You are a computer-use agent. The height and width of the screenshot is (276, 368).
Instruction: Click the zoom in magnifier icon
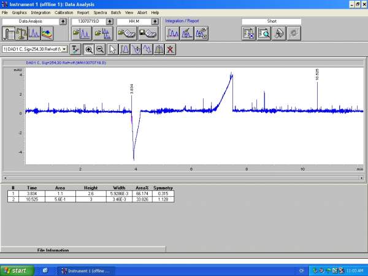click(x=89, y=49)
